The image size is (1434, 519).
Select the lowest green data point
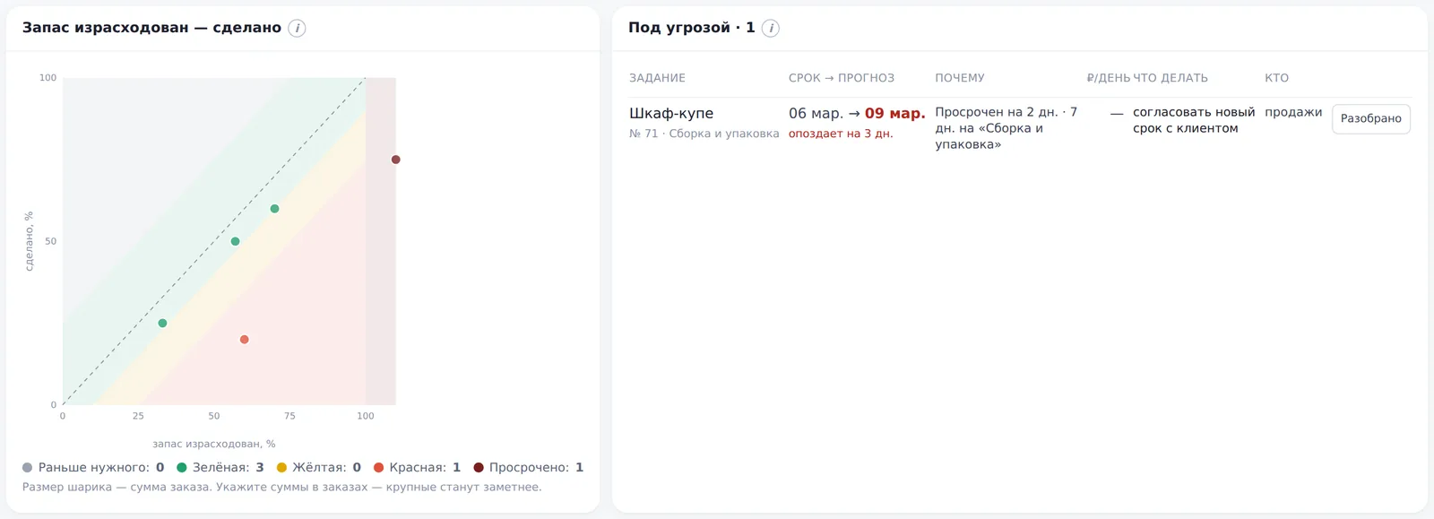point(162,323)
